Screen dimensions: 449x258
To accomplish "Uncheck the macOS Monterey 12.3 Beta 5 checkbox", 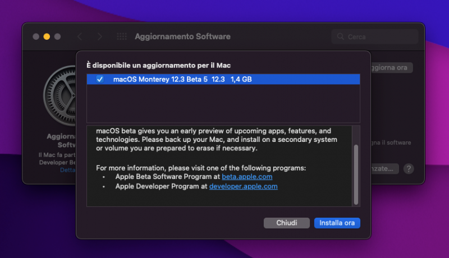I will 100,80.
